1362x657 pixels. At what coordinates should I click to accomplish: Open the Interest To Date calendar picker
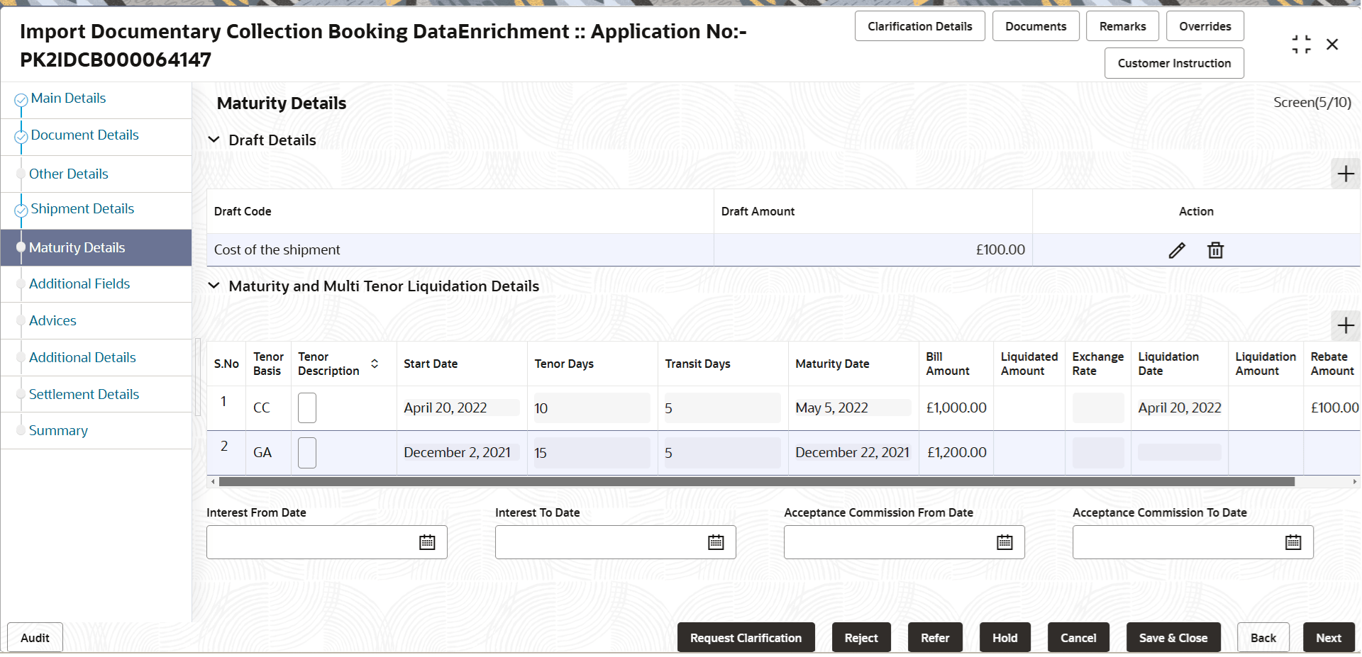(x=716, y=542)
